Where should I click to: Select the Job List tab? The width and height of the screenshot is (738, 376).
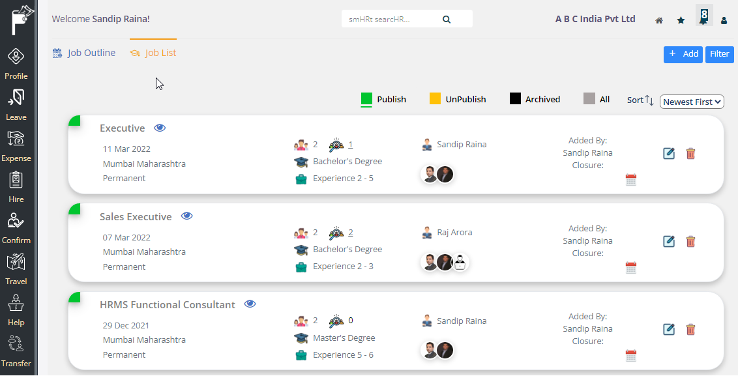[x=153, y=53]
